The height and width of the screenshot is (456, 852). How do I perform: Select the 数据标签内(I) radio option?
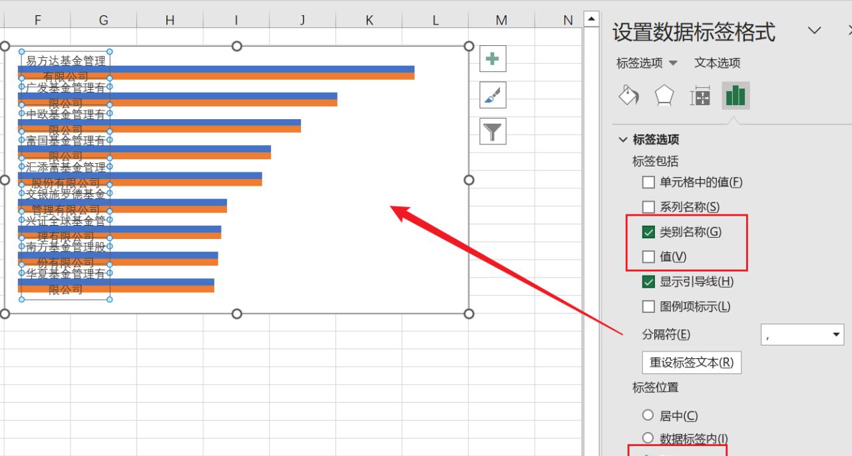(648, 438)
